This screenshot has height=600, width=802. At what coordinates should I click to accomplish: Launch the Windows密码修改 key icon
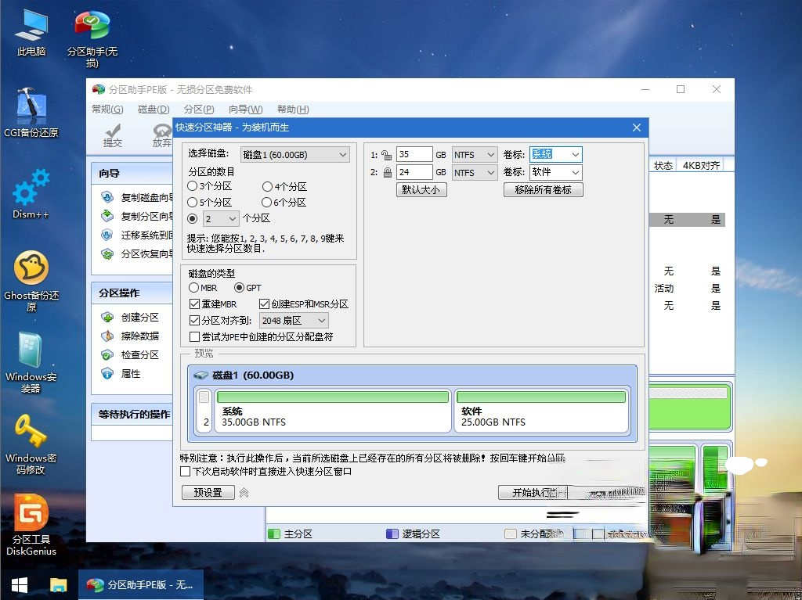pyautogui.click(x=31, y=444)
